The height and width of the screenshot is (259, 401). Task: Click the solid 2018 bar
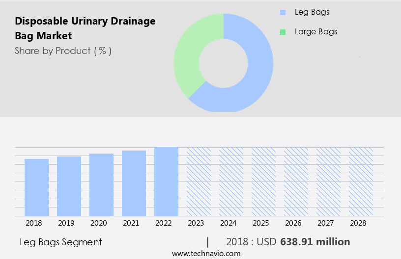click(x=36, y=187)
